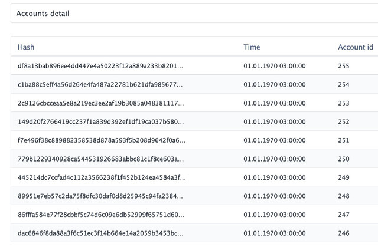Viewport: 378px width, 247px height.
Task: Open hash starting with 779b12293409
Action: [x=100, y=159]
